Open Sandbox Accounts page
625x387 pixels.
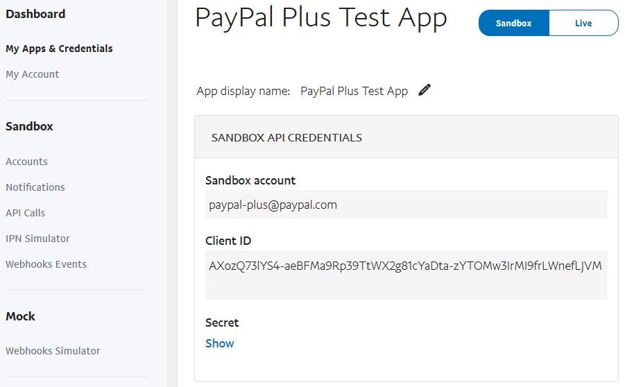click(26, 162)
